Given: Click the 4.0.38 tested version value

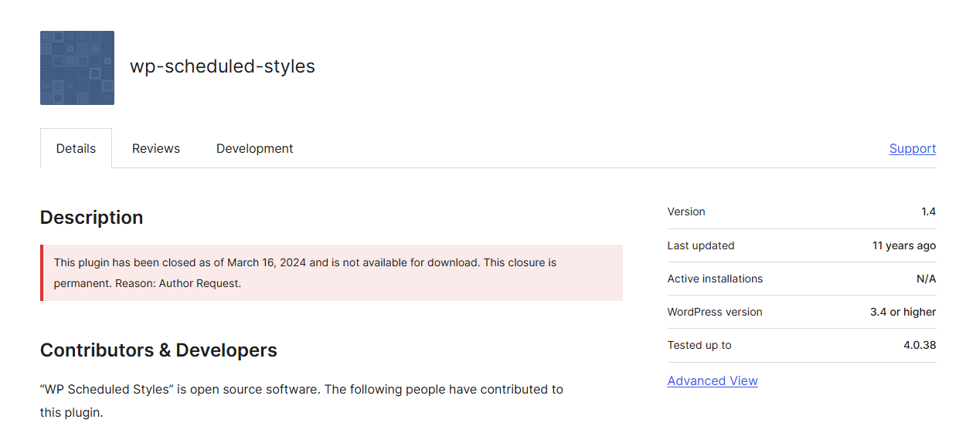Looking at the screenshot, I should 920,345.
